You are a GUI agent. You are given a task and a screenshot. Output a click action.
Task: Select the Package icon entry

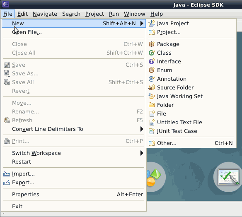tap(152, 44)
